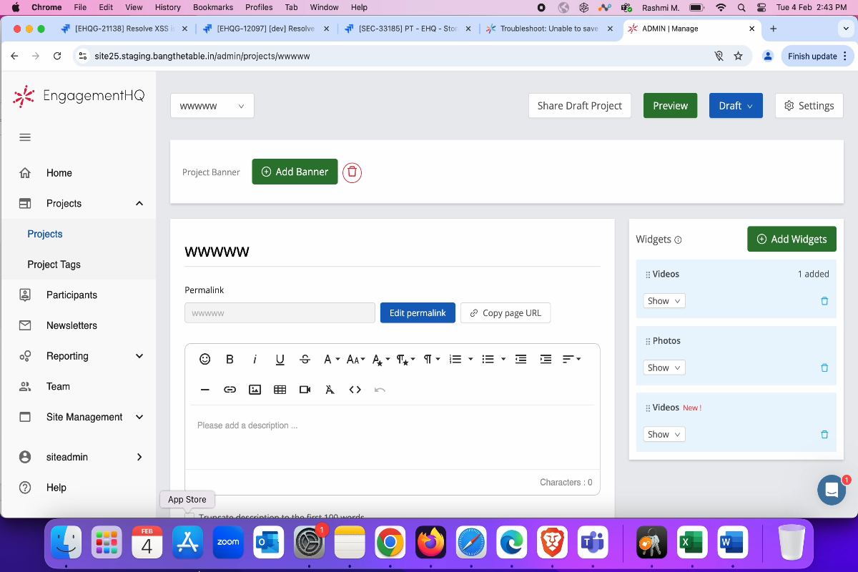The height and width of the screenshot is (572, 858).
Task: Open the emoticons picker in editor toolbar
Action: [x=205, y=359]
